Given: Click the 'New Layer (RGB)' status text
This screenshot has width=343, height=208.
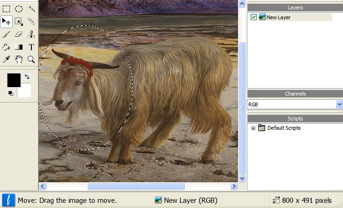Looking at the screenshot, I should [191, 201].
